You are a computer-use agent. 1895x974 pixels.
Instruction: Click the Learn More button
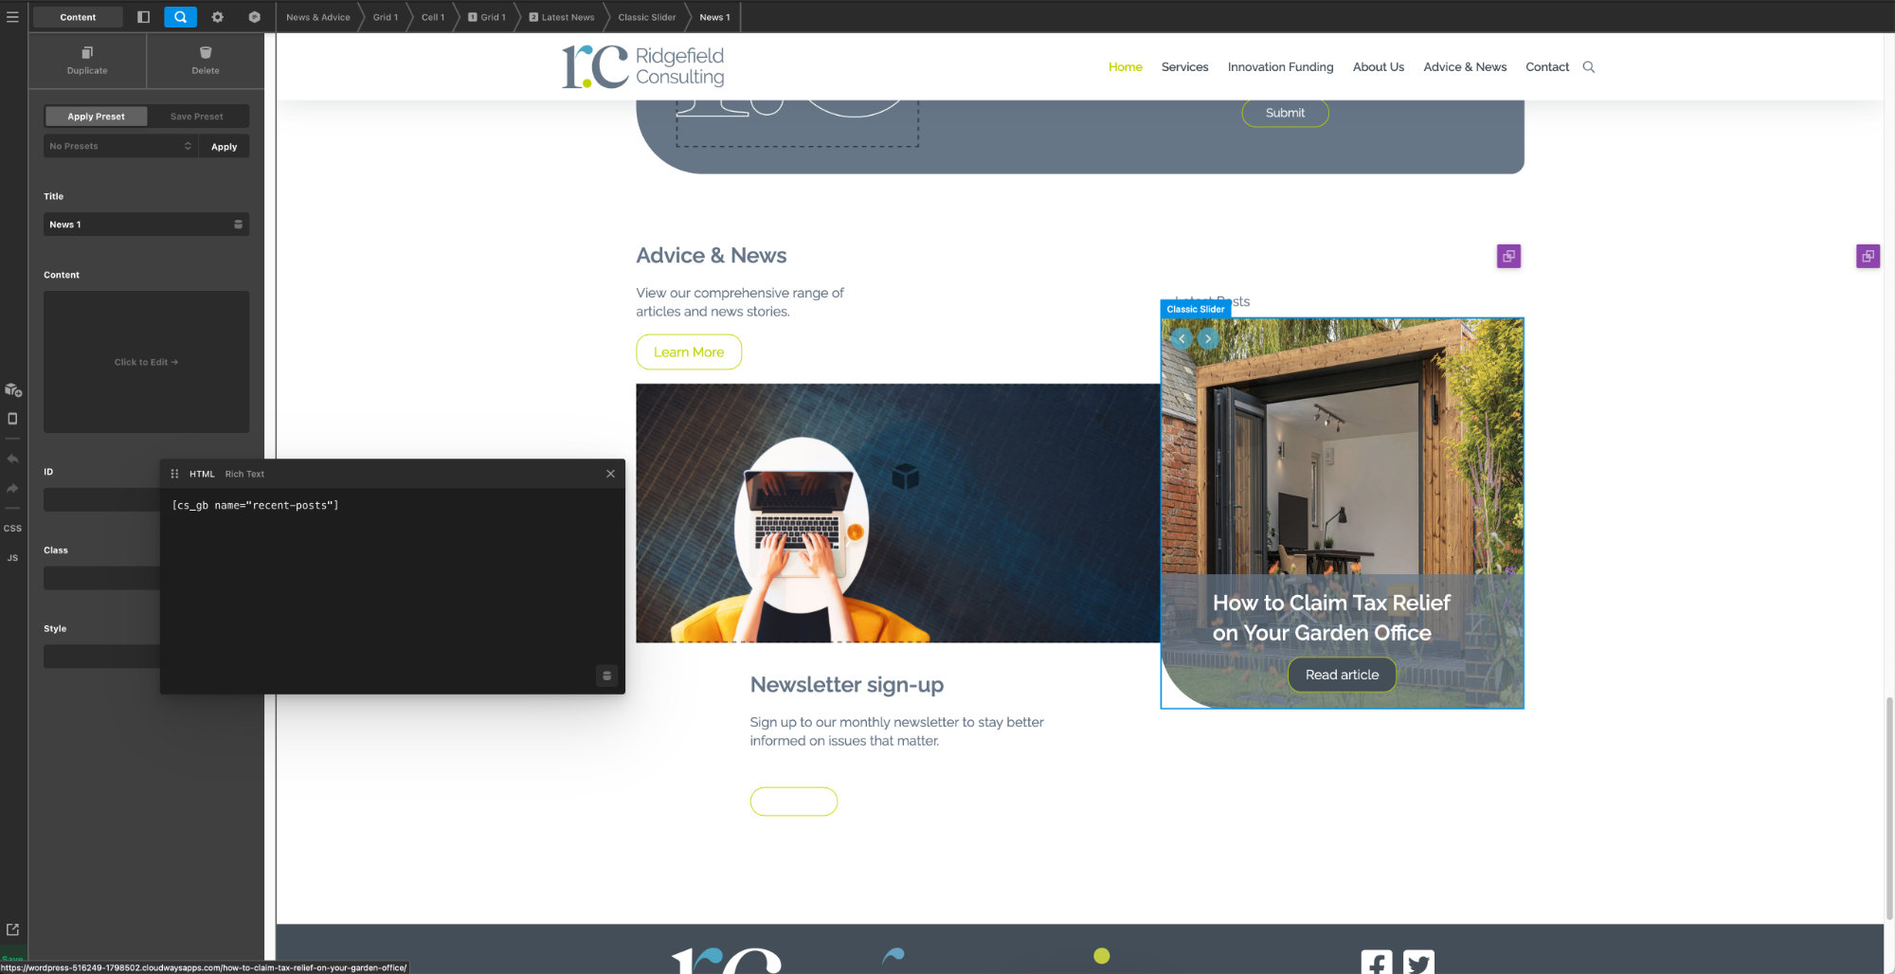tap(688, 352)
